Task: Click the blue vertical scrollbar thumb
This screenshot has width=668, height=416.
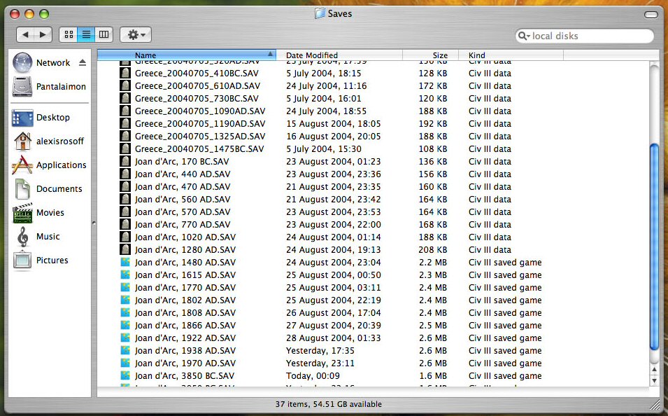Action: [655, 247]
